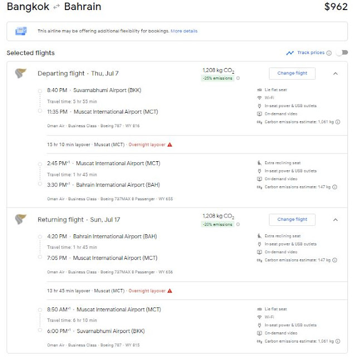Click info icon beside 1,061 kg departing estimate
The width and height of the screenshot is (353, 357).
(x=336, y=121)
